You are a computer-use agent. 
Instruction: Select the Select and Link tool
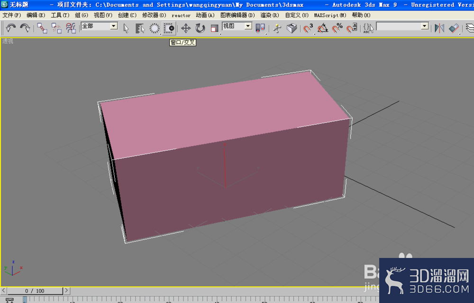click(x=42, y=28)
